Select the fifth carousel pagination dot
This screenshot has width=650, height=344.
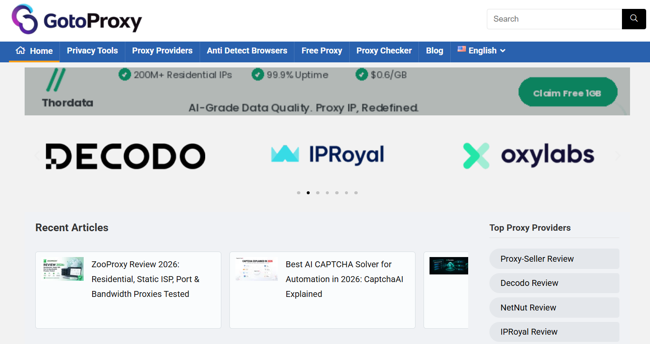[x=337, y=193]
